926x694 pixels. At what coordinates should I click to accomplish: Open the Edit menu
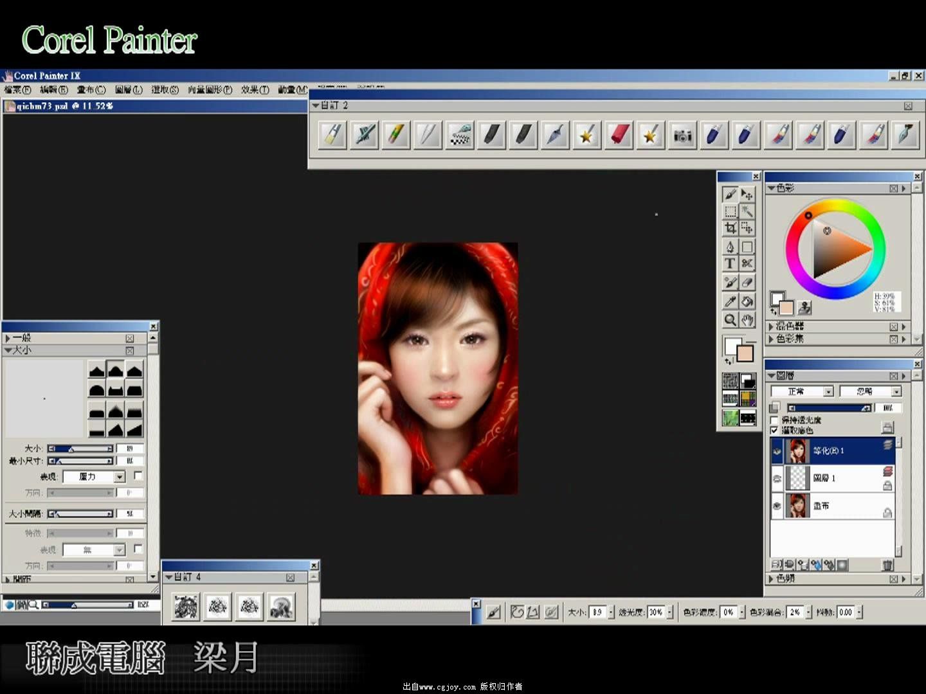tap(53, 90)
